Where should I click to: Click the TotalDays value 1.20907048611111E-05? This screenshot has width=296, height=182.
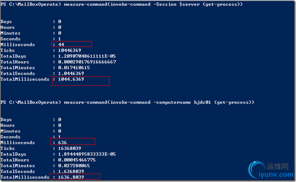[87, 56]
